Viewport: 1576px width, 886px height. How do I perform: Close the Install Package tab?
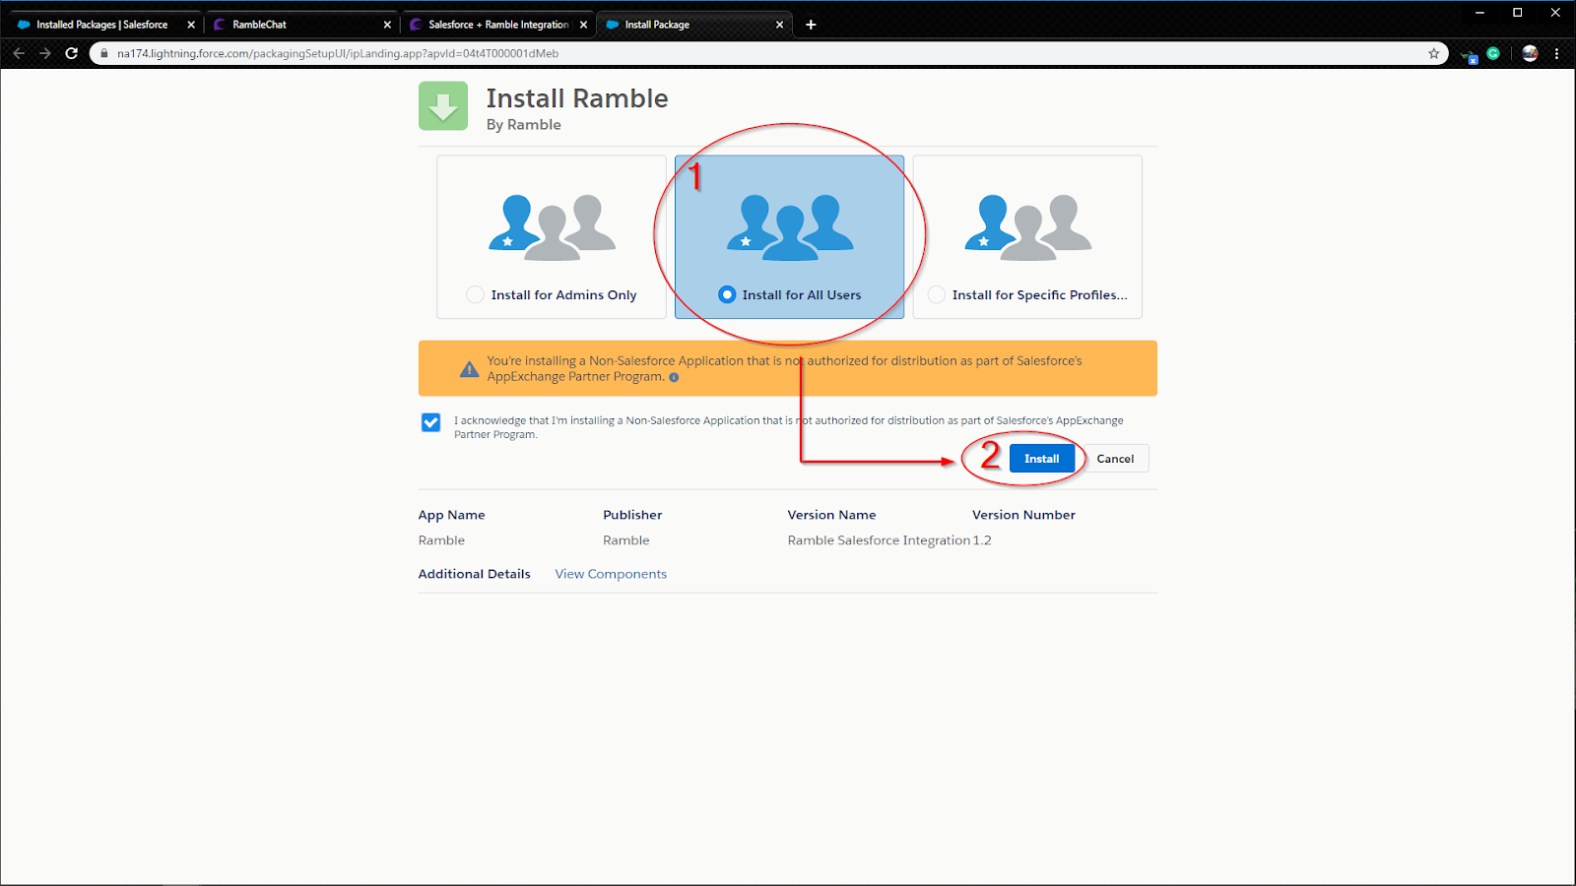pyautogui.click(x=779, y=25)
